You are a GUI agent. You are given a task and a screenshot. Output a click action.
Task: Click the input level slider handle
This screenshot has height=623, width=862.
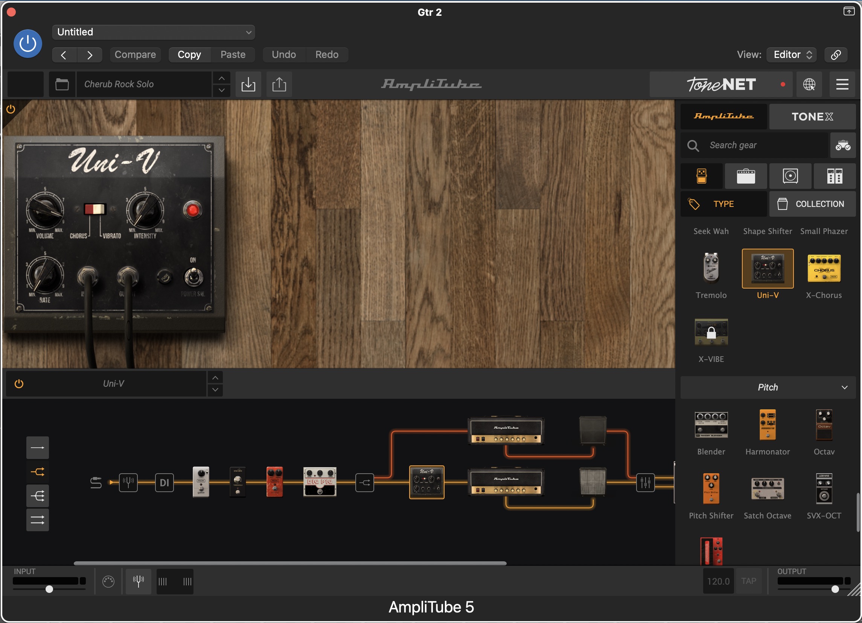coord(49,589)
